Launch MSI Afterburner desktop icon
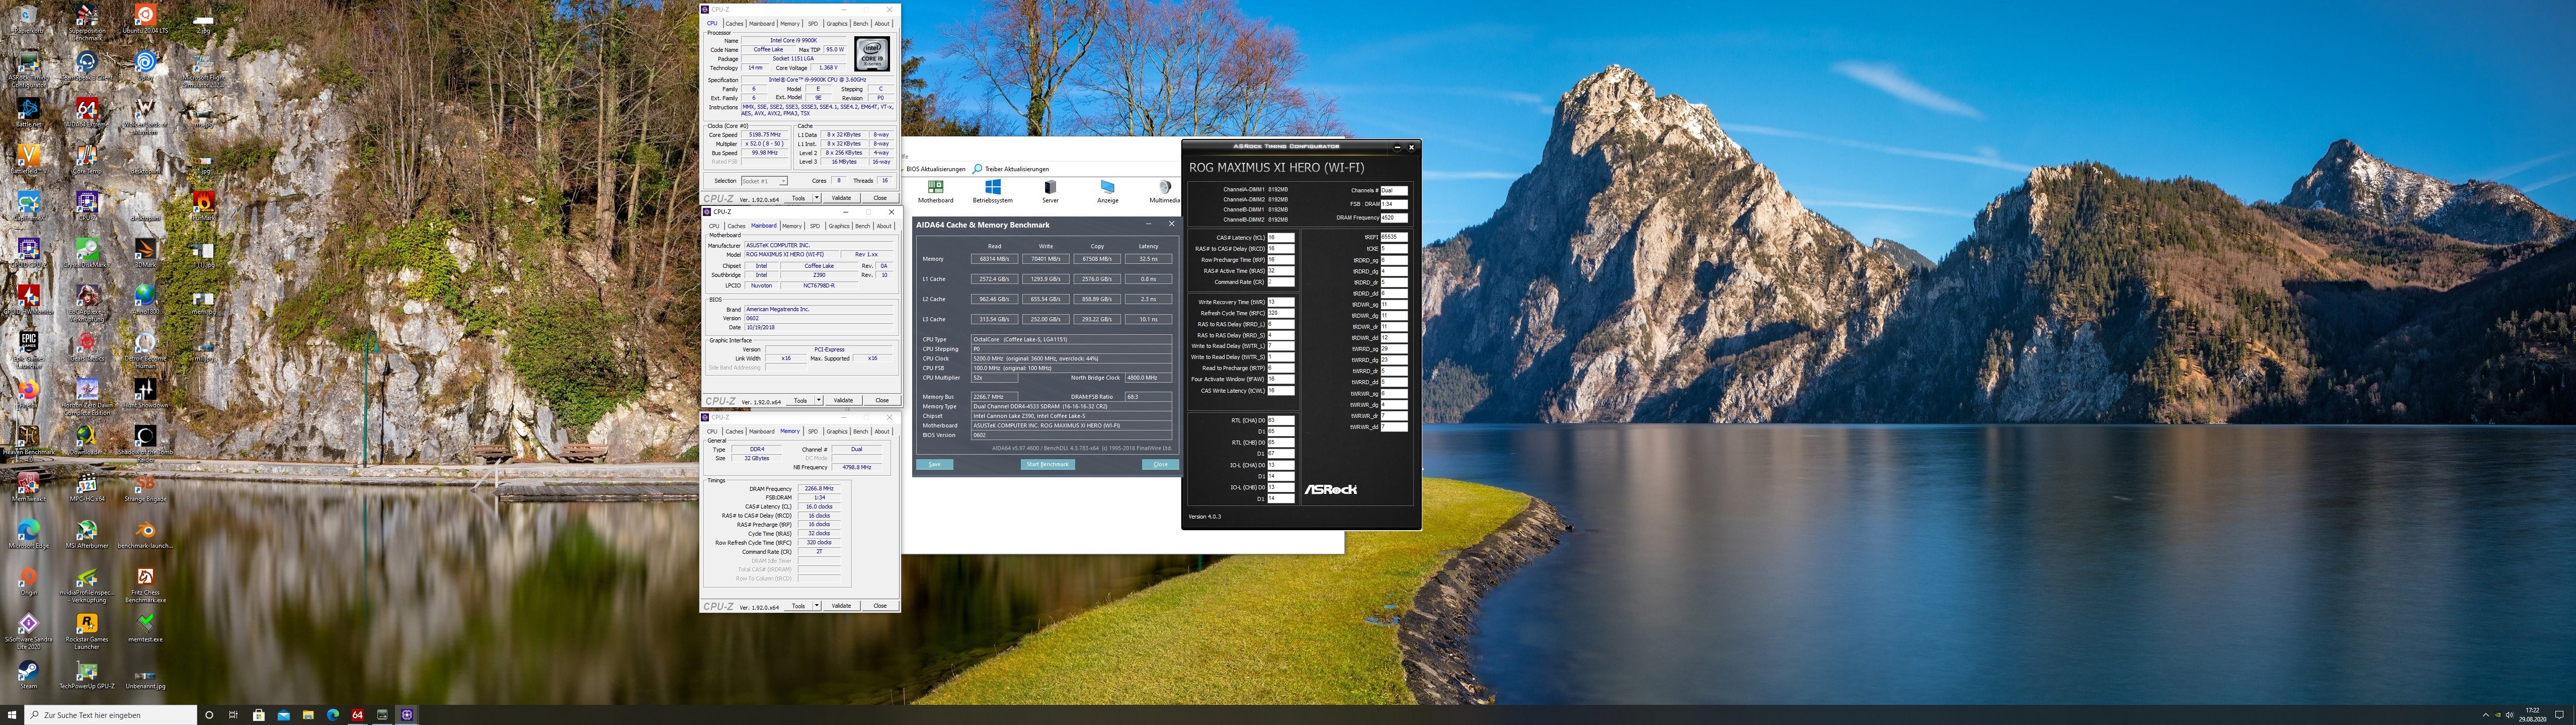The height and width of the screenshot is (725, 2576). coord(86,534)
